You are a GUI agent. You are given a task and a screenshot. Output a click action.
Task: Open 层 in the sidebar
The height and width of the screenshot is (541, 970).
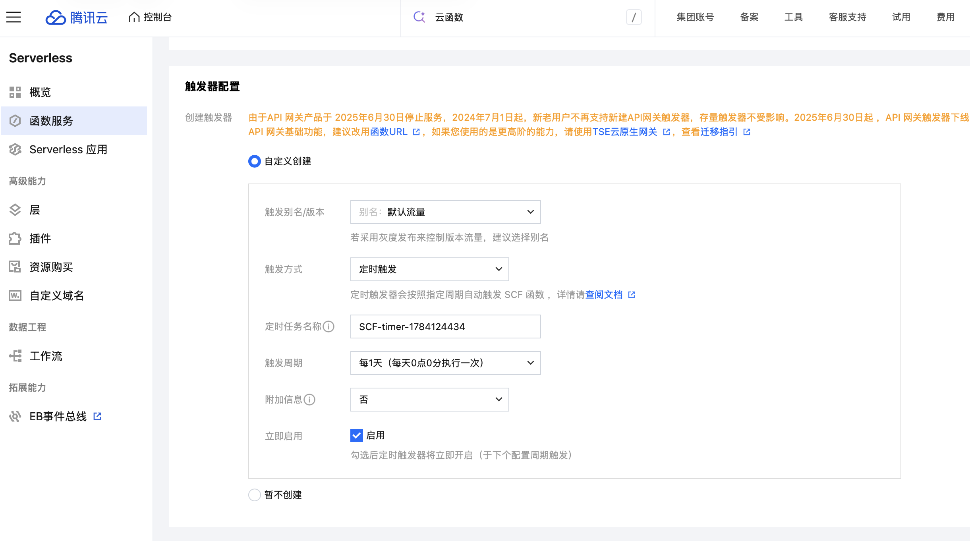click(74, 210)
